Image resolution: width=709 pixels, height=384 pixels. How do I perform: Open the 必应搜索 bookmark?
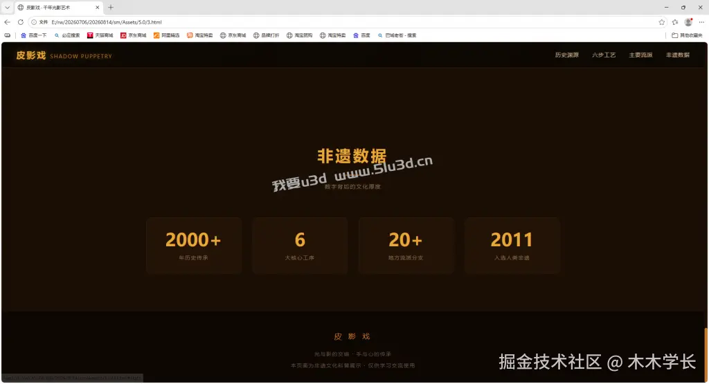[67, 35]
